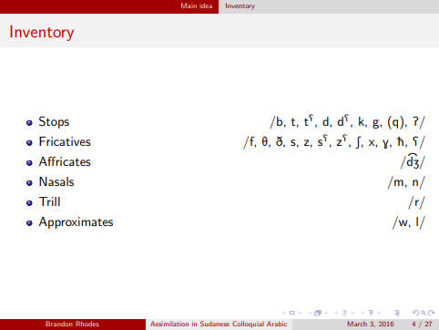
Task: Click the March 3, 2016 date
Action: [371, 324]
